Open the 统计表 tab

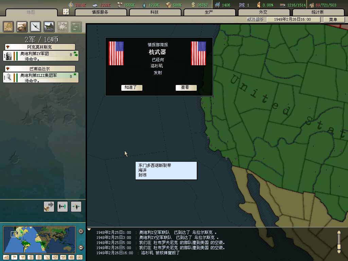318,12
